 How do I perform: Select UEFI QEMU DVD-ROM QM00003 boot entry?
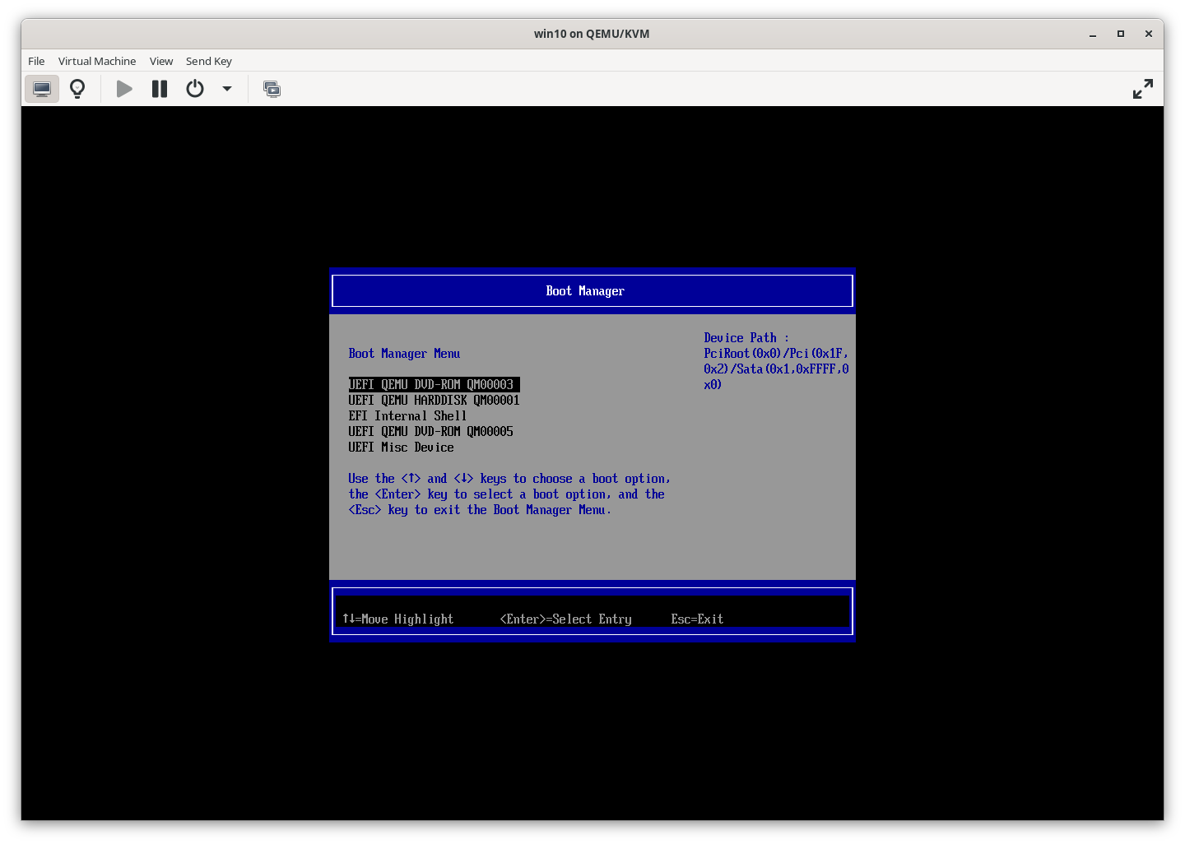point(434,385)
